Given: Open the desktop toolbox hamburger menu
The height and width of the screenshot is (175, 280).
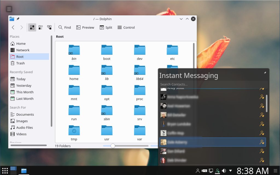Looking at the screenshot, I should click(x=9, y=9).
